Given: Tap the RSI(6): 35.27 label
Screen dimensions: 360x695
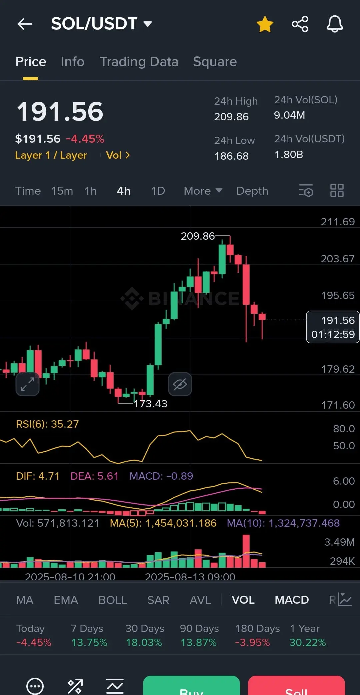Looking at the screenshot, I should pos(47,424).
